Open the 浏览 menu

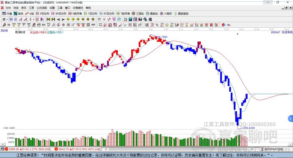click(16, 8)
